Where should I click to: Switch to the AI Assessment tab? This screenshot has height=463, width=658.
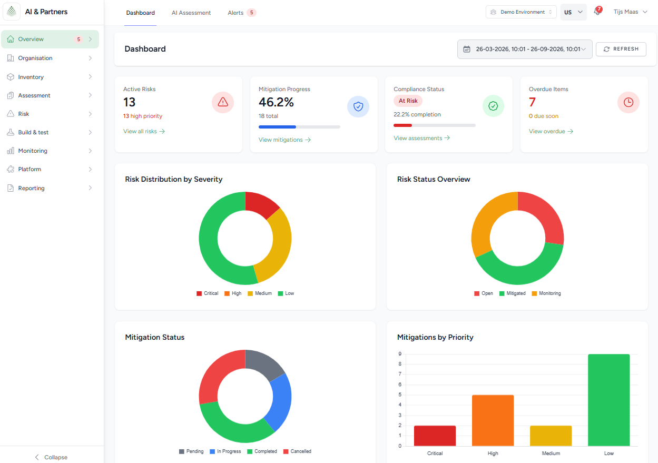191,13
